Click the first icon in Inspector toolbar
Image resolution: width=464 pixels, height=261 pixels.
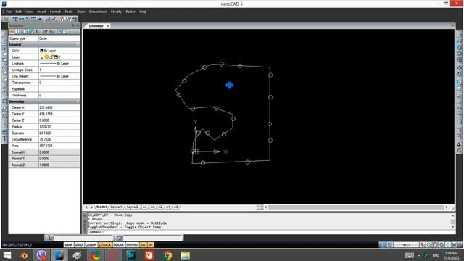point(12,32)
